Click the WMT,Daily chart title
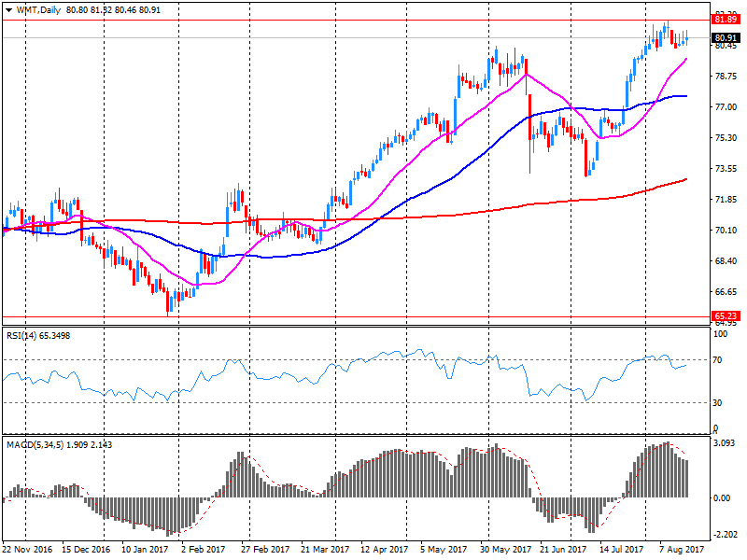 tap(38, 10)
